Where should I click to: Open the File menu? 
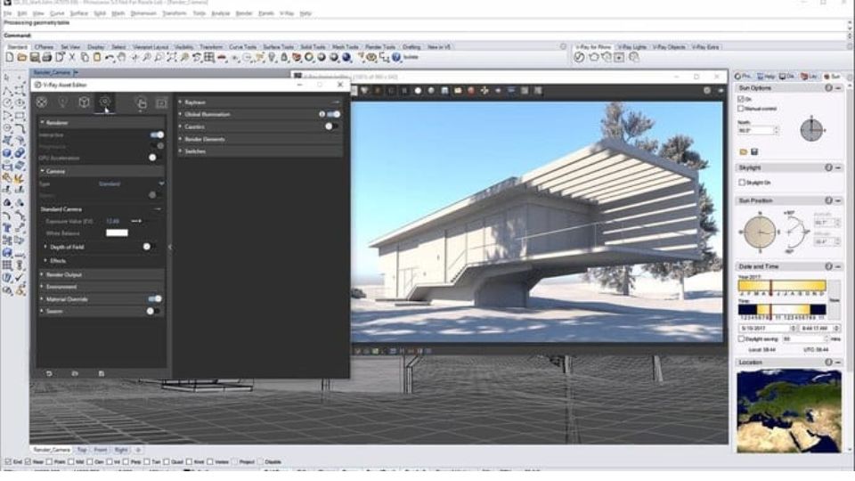8,13
